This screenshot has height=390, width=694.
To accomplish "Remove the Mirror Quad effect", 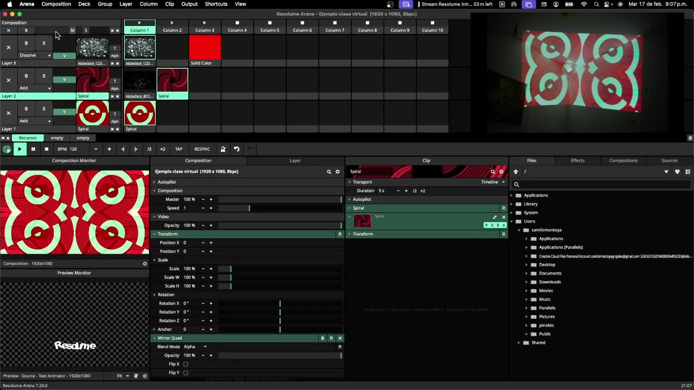I will tap(340, 338).
